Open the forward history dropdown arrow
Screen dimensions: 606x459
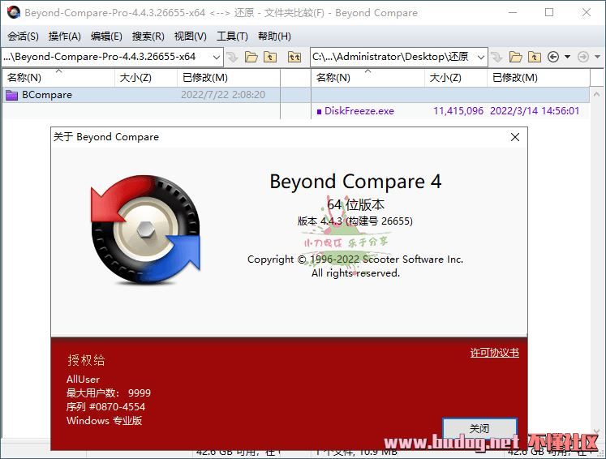[x=598, y=58]
